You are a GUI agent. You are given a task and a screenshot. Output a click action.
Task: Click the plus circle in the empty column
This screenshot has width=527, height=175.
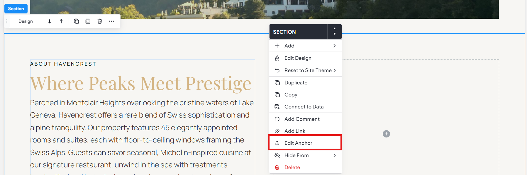(386, 134)
